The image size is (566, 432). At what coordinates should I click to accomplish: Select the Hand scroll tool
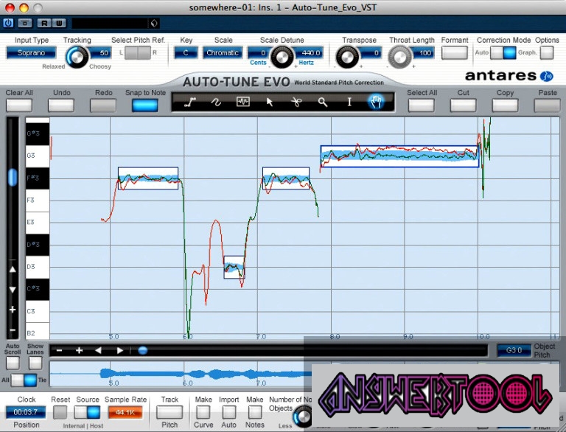[376, 102]
